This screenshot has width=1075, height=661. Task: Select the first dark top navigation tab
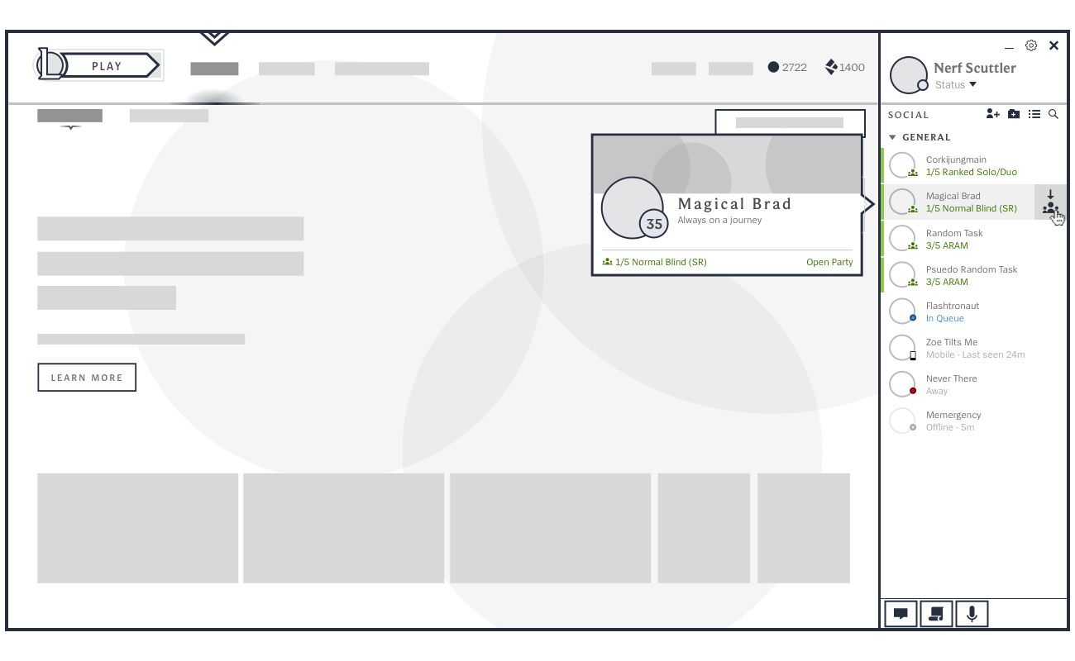pyautogui.click(x=214, y=69)
